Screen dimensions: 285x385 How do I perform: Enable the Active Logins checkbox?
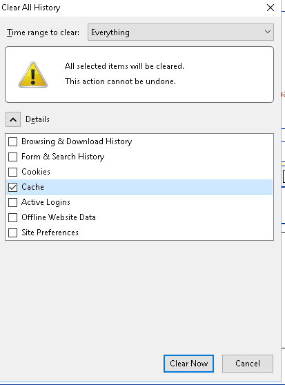point(12,203)
